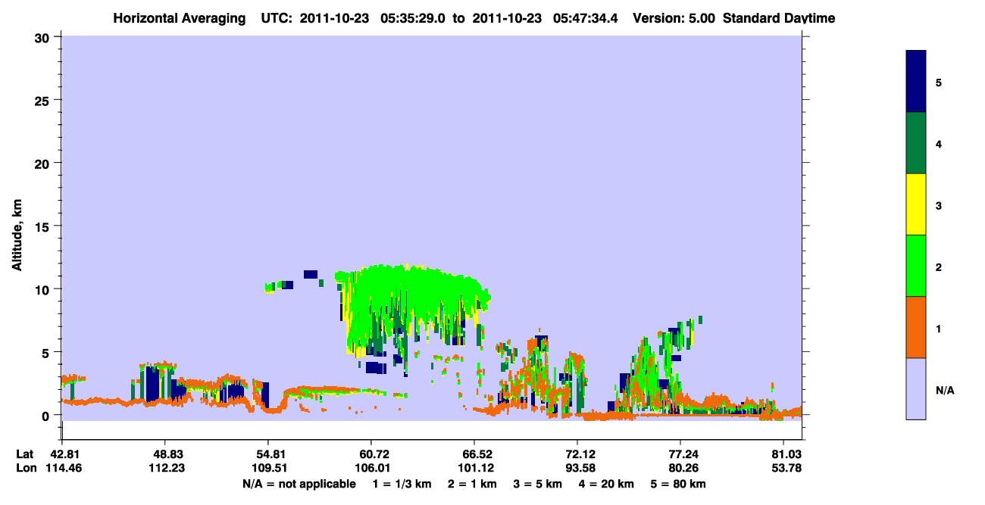Click the yellow color bar segment 3
Screen dimensions: 985x505
click(x=916, y=204)
